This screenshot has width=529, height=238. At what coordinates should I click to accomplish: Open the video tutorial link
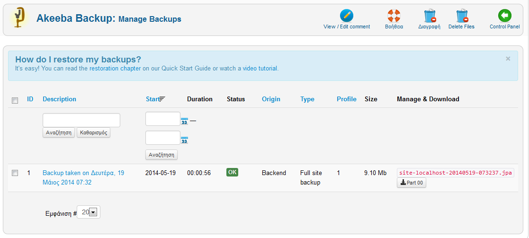point(260,69)
